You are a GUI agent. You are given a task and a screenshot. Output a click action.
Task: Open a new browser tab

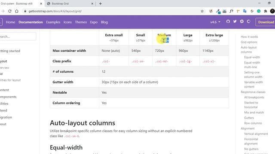(100, 3)
